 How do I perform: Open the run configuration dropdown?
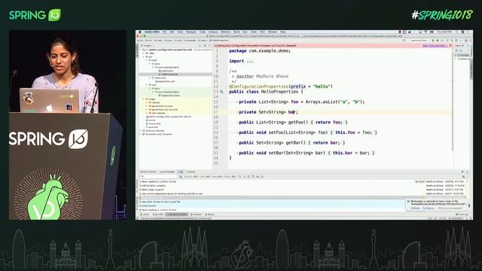420,40
